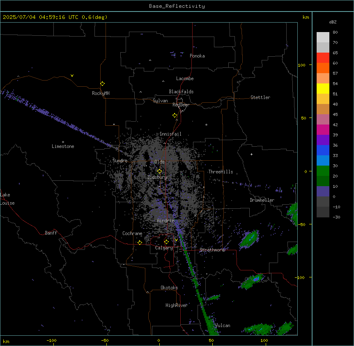Viewport: 354px width, 346px height.
Task: Pick the magenta swatch in the dBZ legend
Action: (323, 129)
